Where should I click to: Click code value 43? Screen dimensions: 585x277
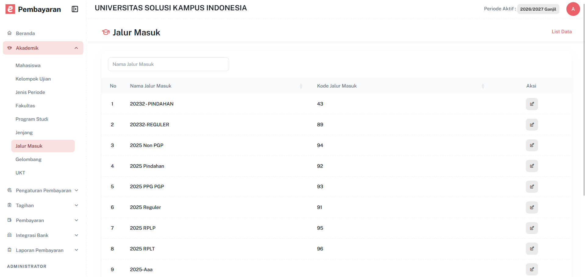coord(320,104)
